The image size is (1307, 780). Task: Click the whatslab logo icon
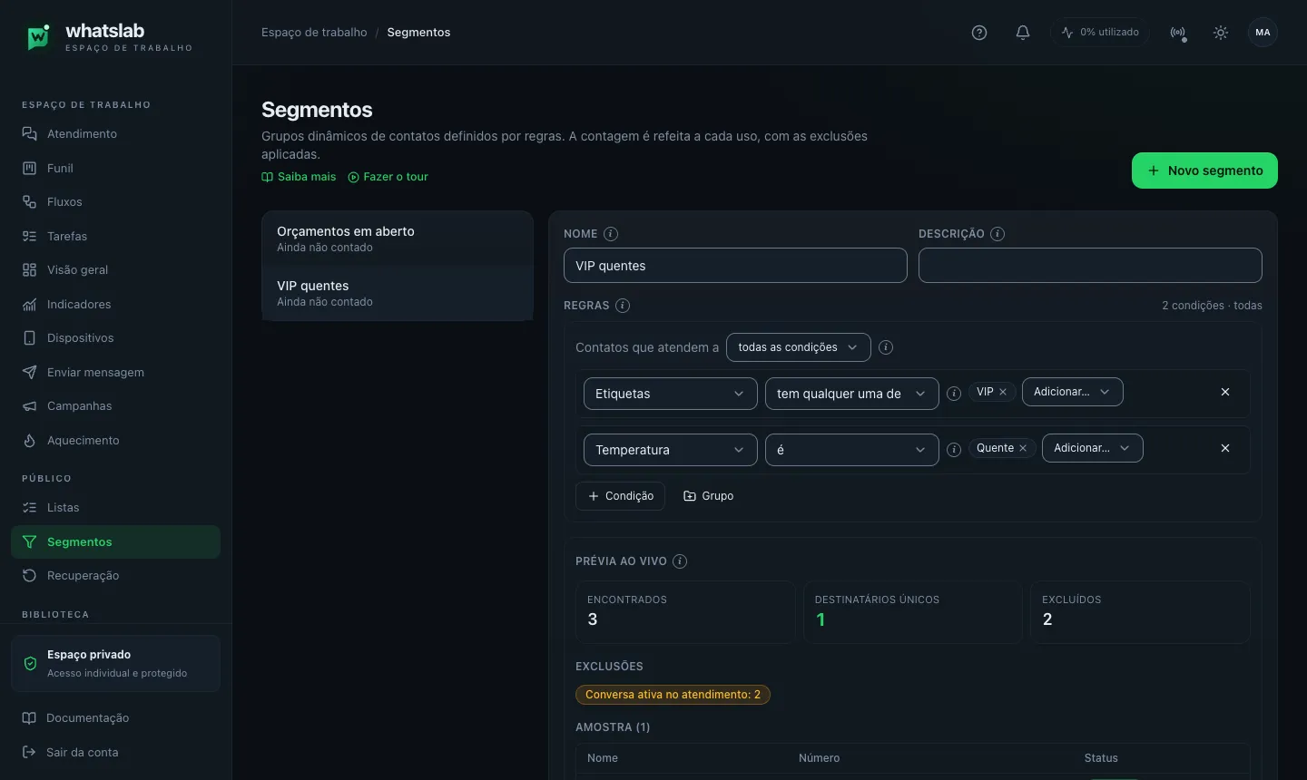[38, 37]
